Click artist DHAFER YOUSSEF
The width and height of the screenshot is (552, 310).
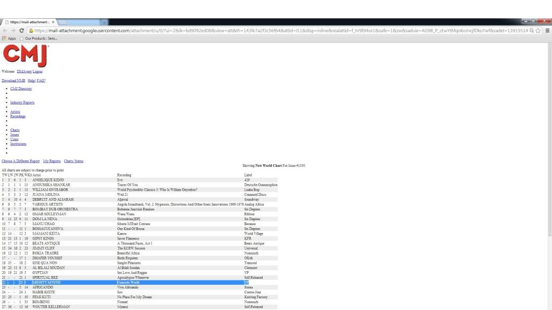(x=47, y=258)
